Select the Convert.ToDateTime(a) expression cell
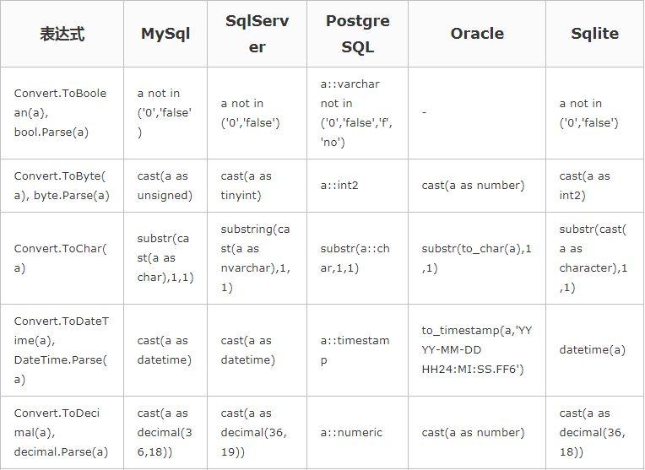645x470 pixels. [62, 350]
